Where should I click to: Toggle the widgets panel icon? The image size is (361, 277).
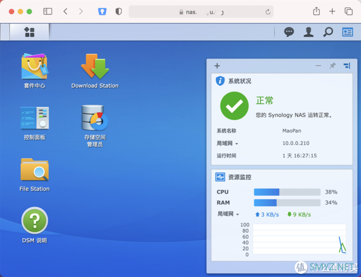[x=347, y=32]
